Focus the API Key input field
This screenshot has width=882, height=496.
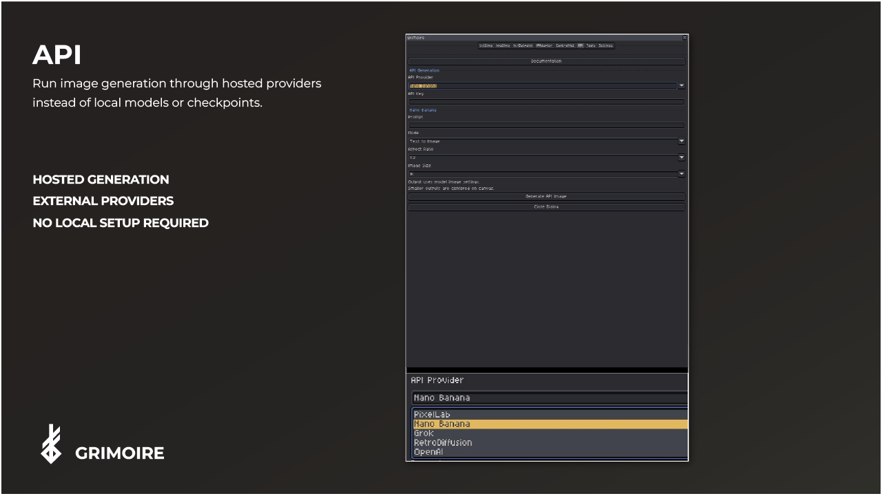(x=546, y=102)
